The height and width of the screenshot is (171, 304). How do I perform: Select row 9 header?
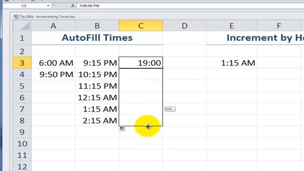(x=22, y=132)
